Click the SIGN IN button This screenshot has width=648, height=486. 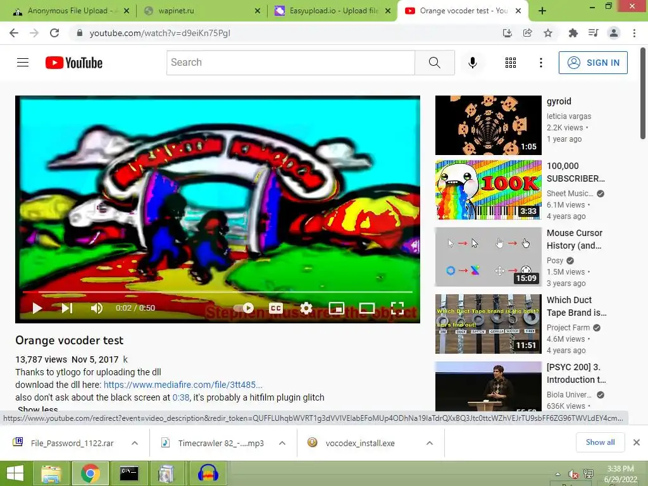(x=593, y=63)
